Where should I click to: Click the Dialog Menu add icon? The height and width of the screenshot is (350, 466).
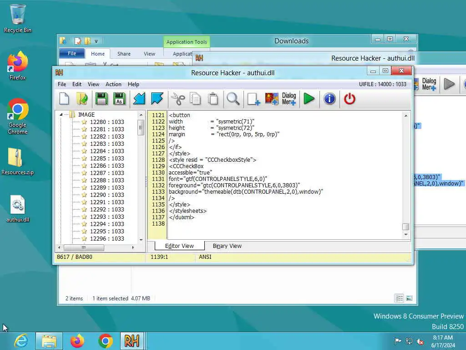(289, 99)
